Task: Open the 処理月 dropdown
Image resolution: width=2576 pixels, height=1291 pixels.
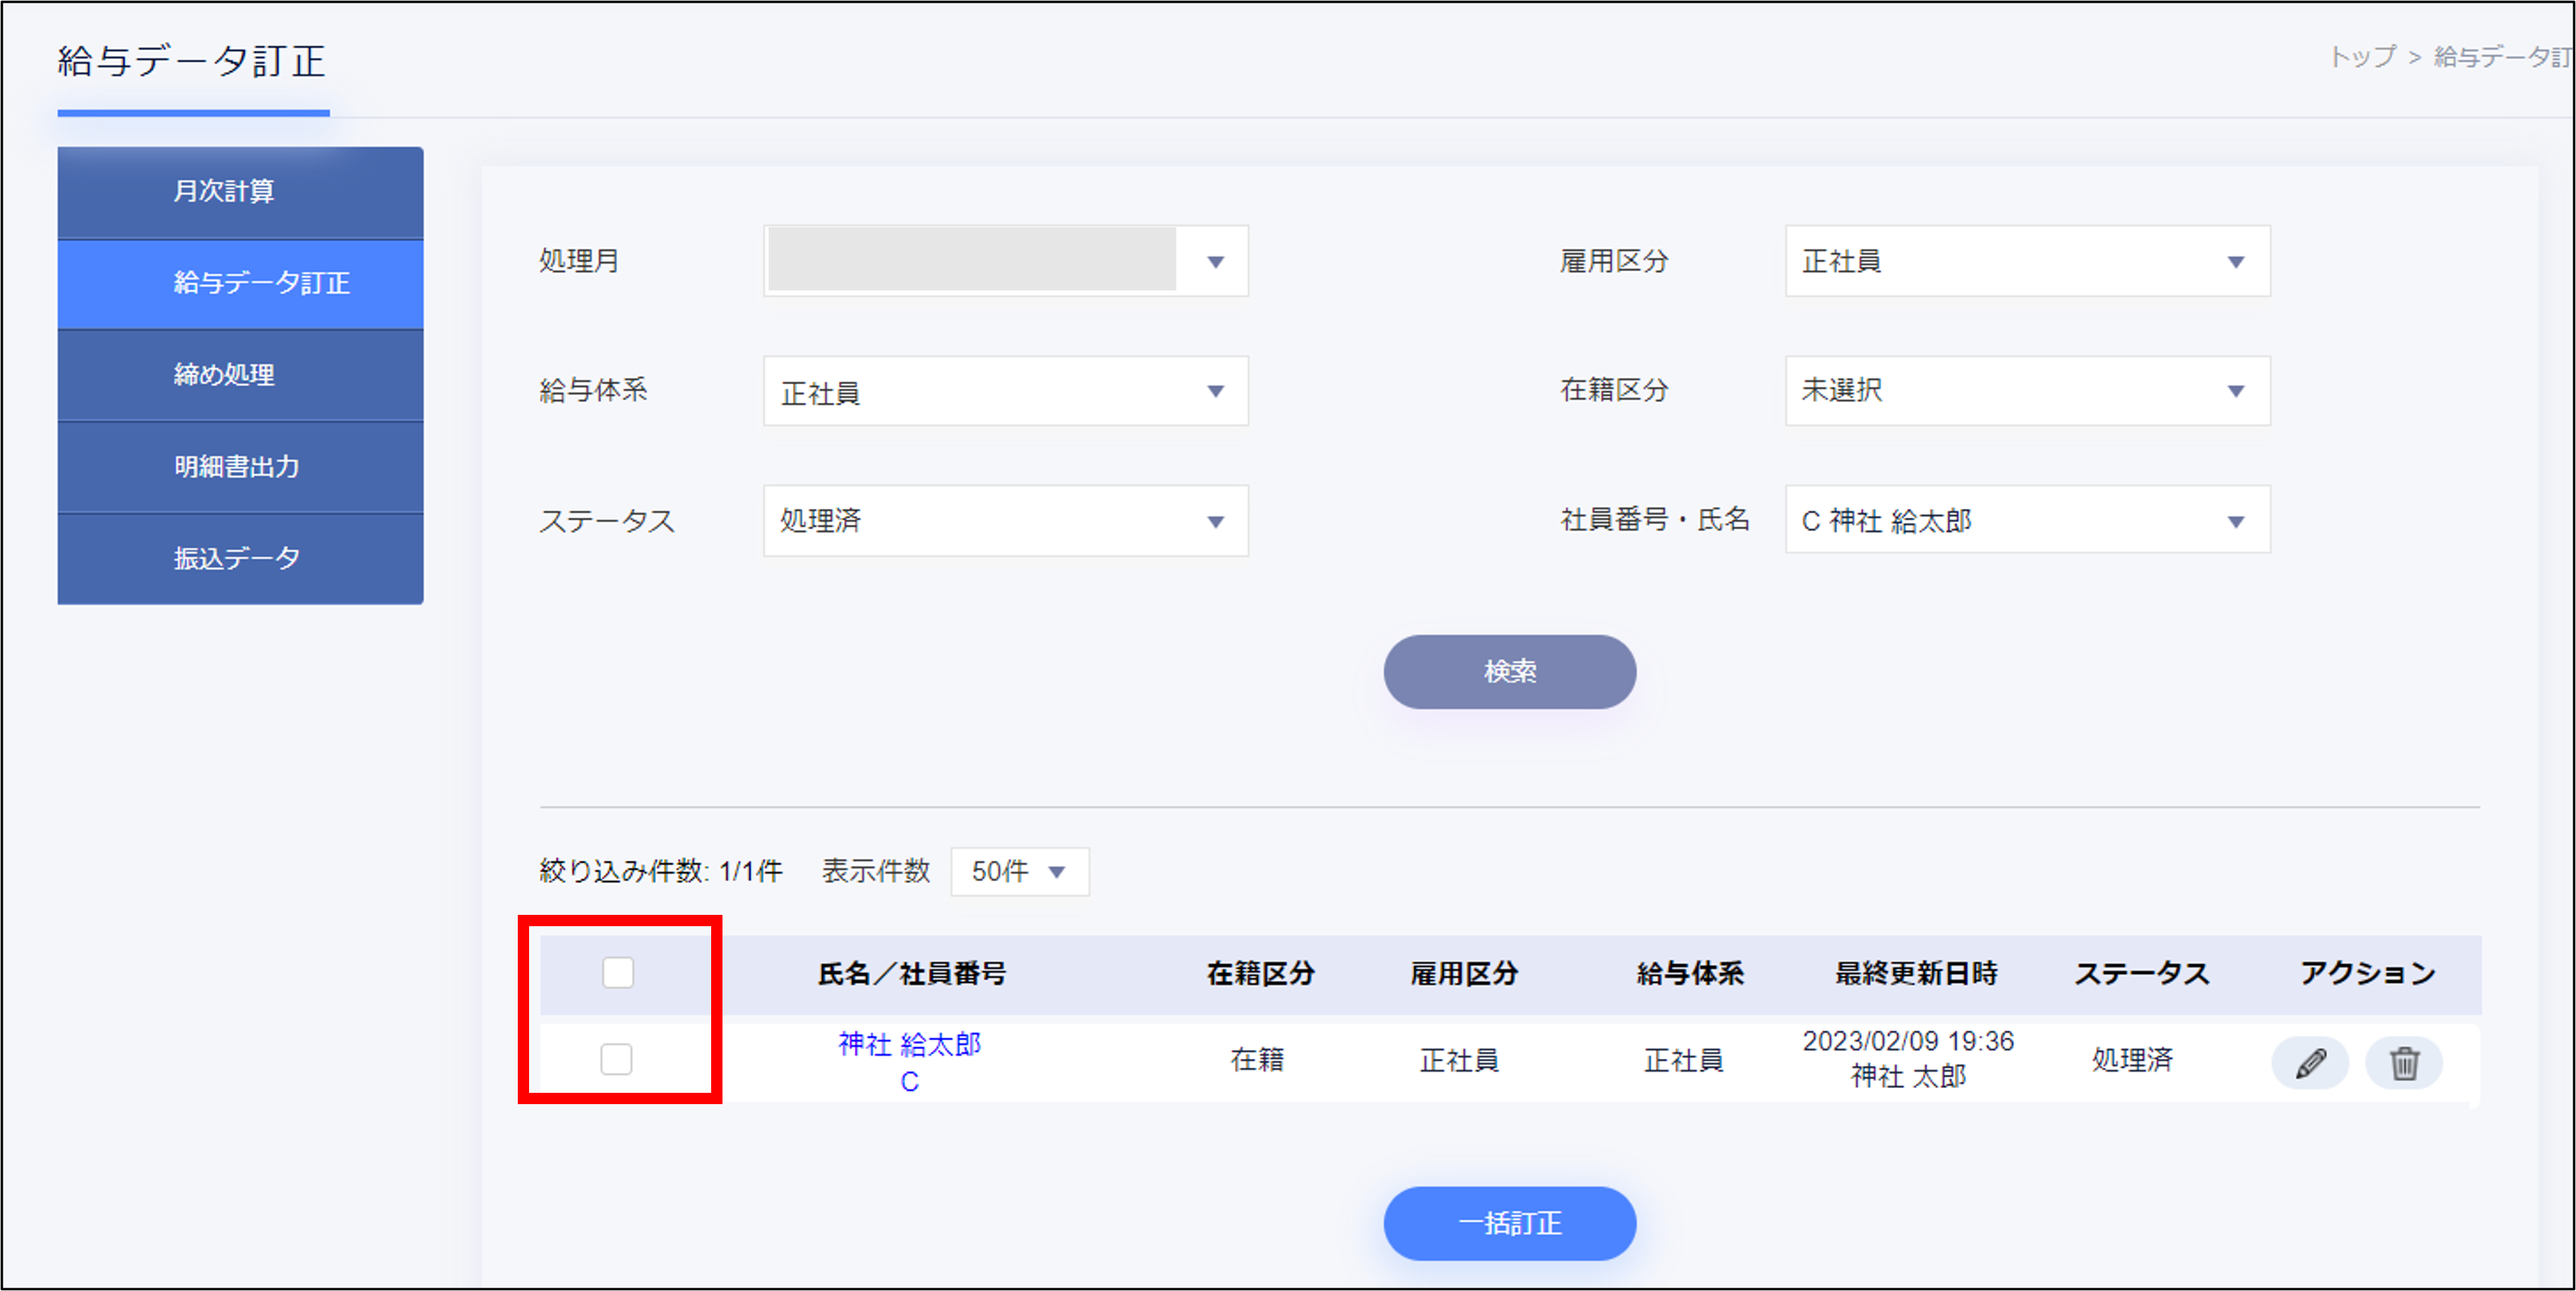Action: click(1005, 261)
